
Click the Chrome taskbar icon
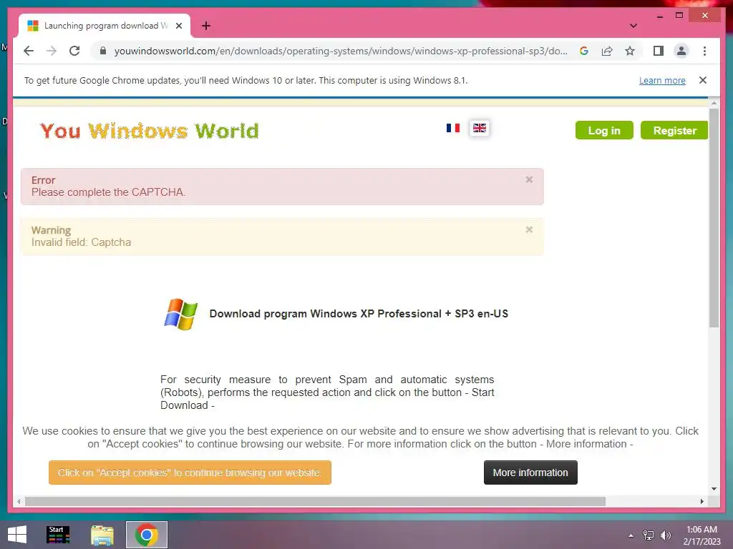146,535
